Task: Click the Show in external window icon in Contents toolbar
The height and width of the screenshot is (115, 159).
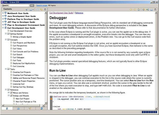Action: [x=27, y=10]
